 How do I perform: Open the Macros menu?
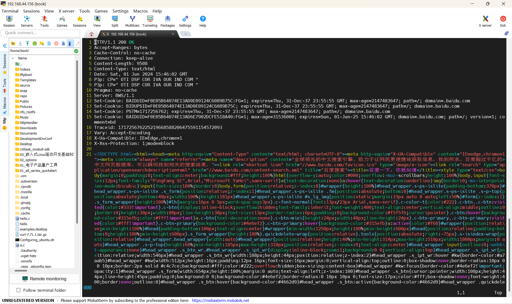click(140, 11)
